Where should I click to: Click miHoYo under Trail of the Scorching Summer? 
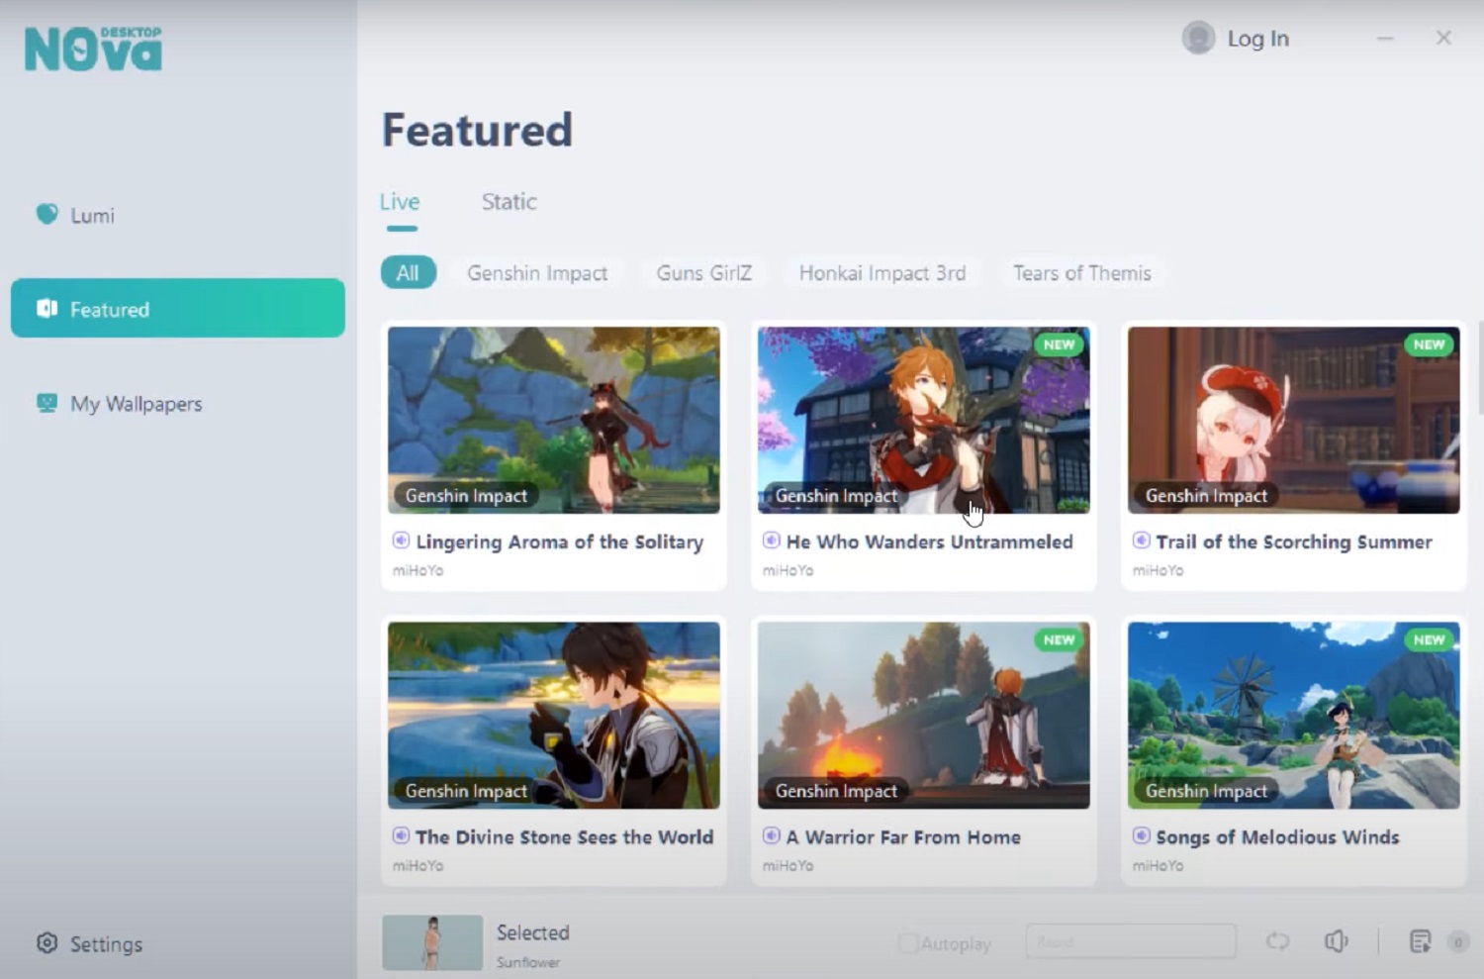[x=1158, y=570]
